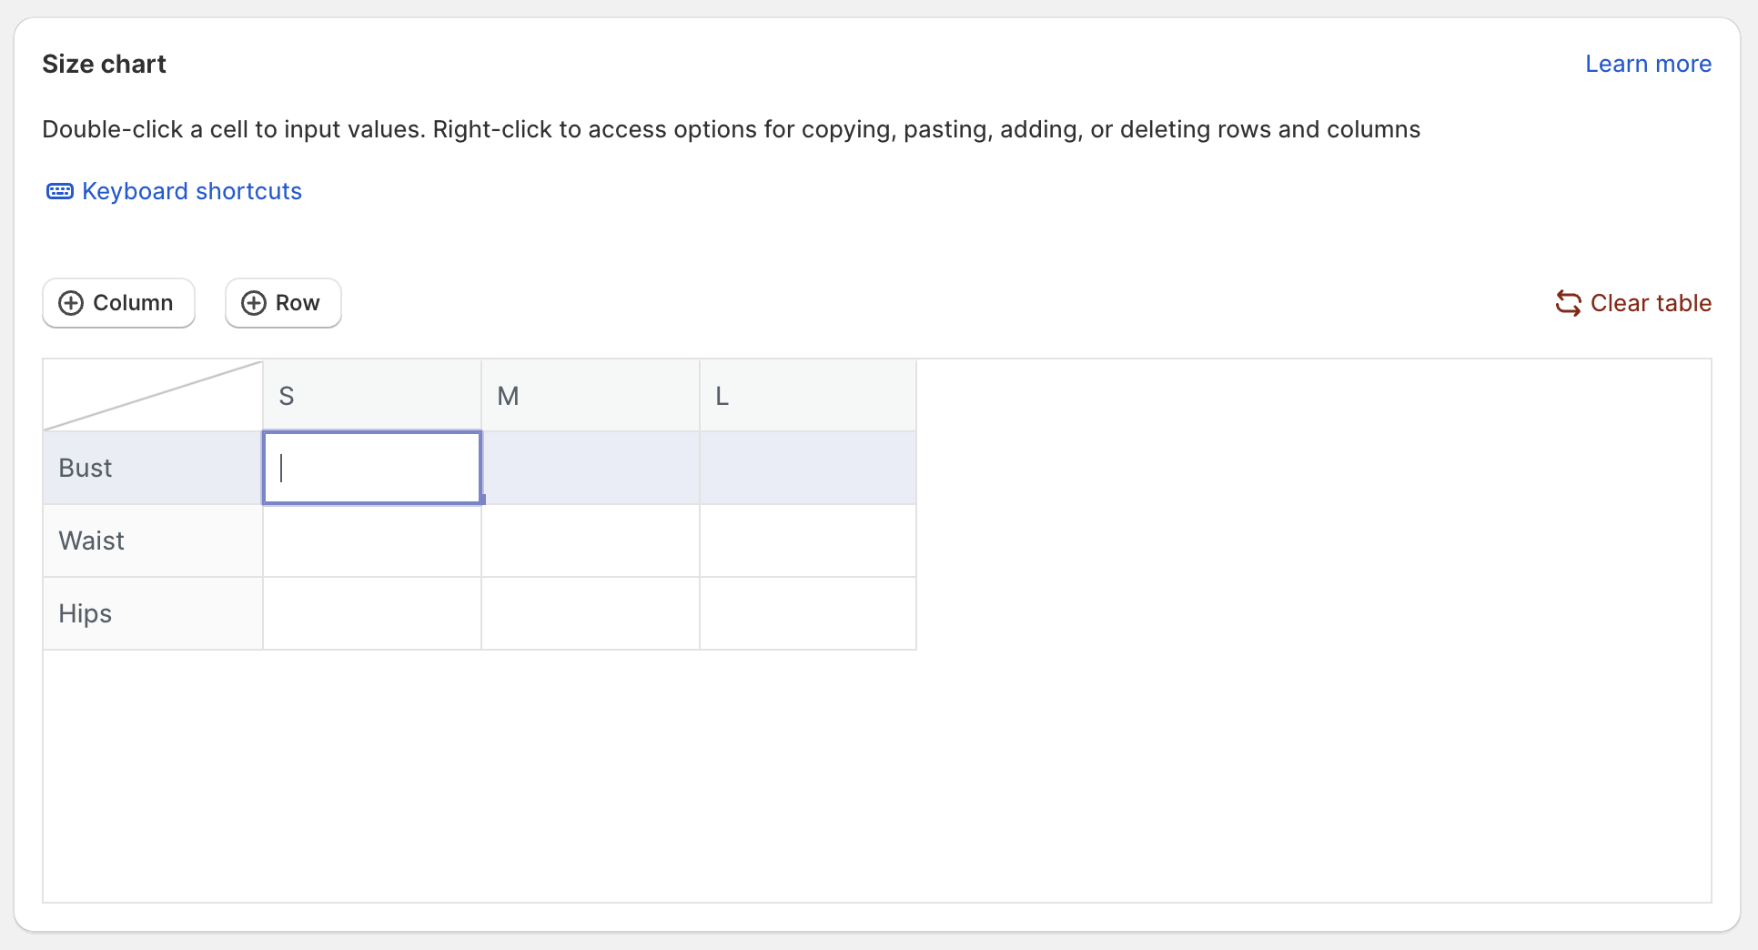Select the Bust row header
This screenshot has height=950, width=1758.
(x=153, y=468)
